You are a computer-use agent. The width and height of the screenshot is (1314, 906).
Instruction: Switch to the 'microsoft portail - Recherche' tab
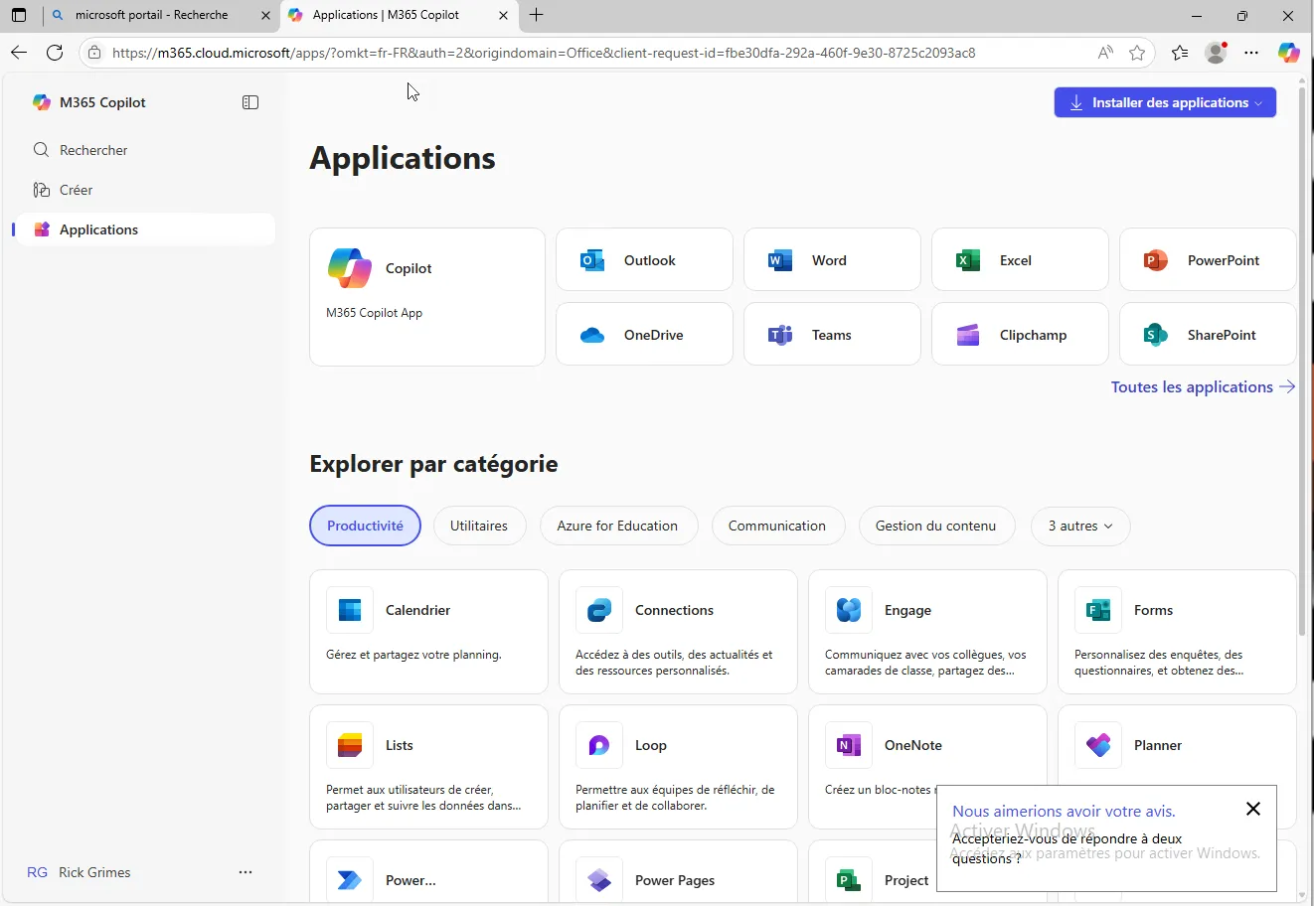point(151,15)
